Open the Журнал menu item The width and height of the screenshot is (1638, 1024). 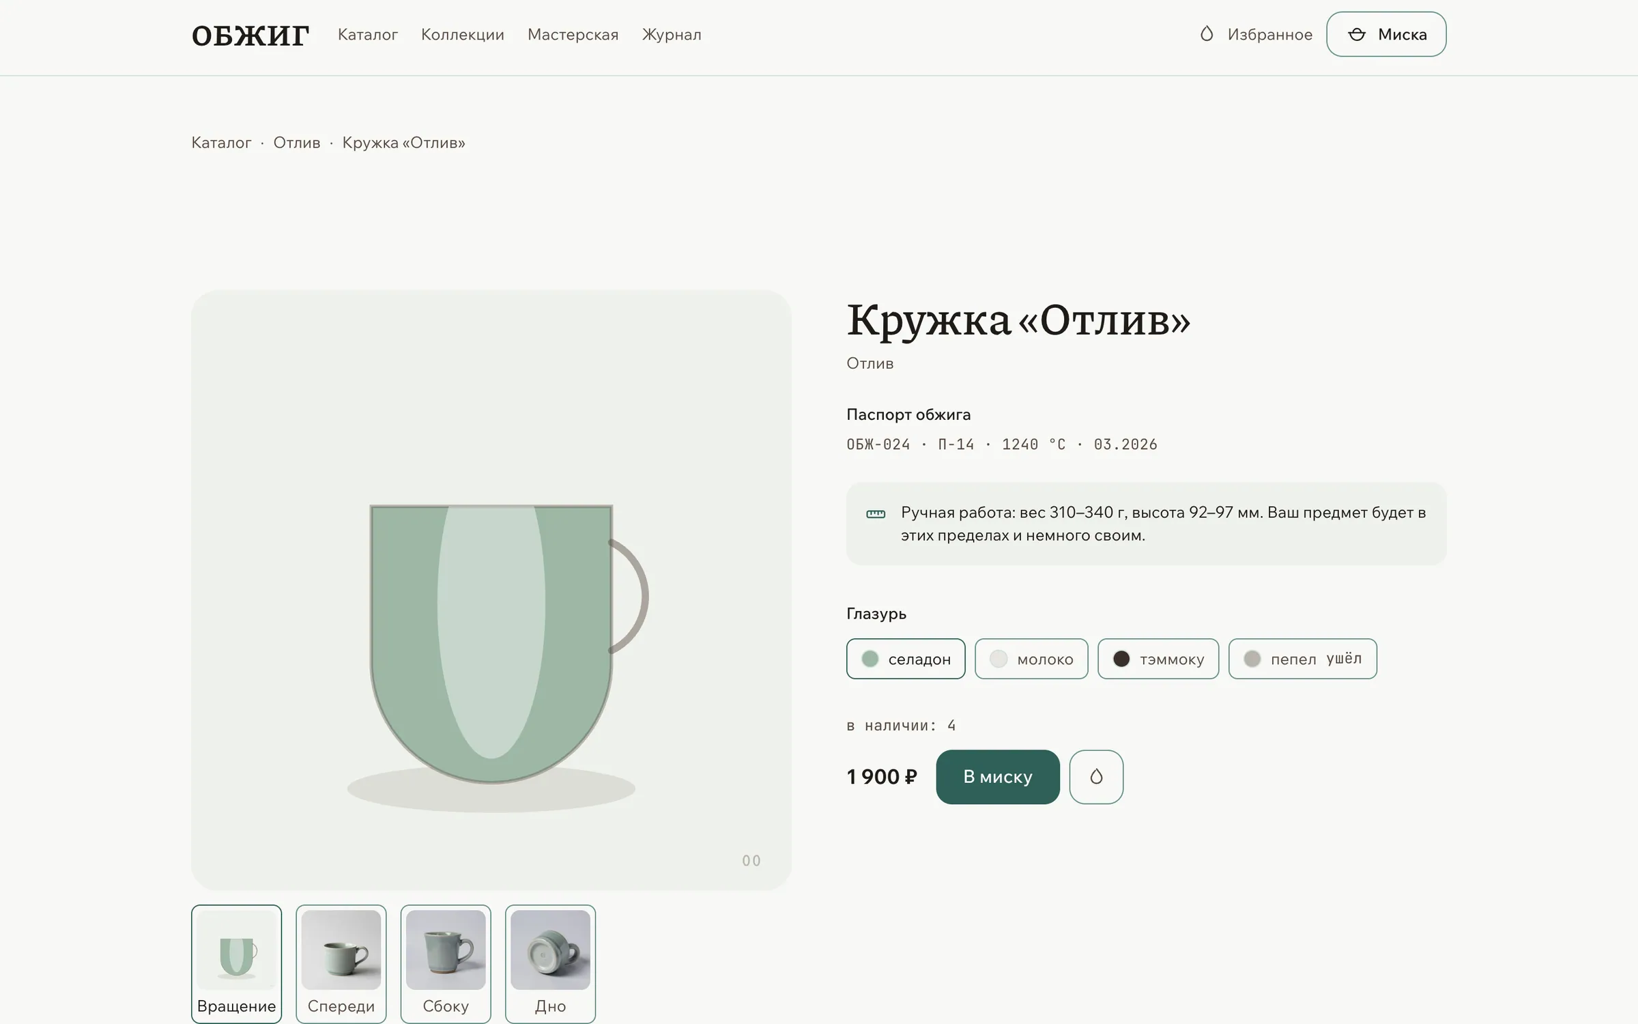pyautogui.click(x=672, y=34)
